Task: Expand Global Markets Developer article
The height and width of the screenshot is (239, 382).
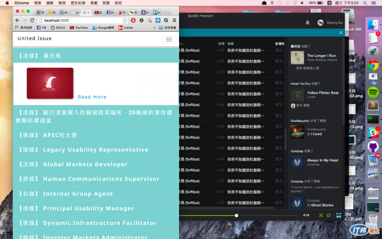Action: pos(96,164)
